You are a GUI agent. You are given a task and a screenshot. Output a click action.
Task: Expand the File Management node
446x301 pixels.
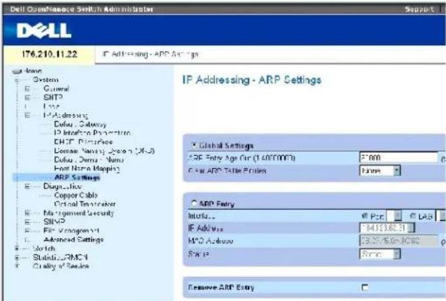point(27,231)
